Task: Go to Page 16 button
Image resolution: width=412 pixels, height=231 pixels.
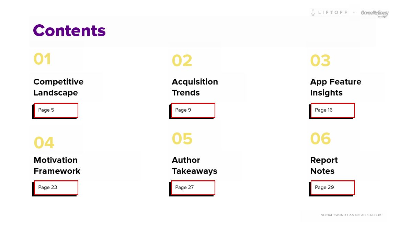Action: [332, 110]
